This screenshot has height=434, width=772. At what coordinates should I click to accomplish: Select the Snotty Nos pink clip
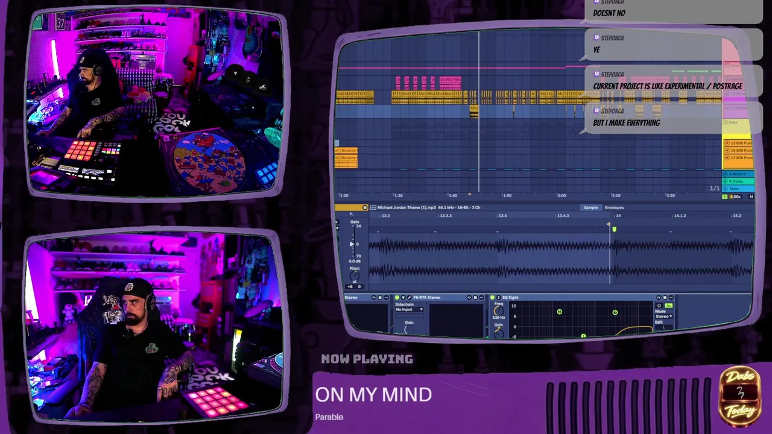(450, 82)
